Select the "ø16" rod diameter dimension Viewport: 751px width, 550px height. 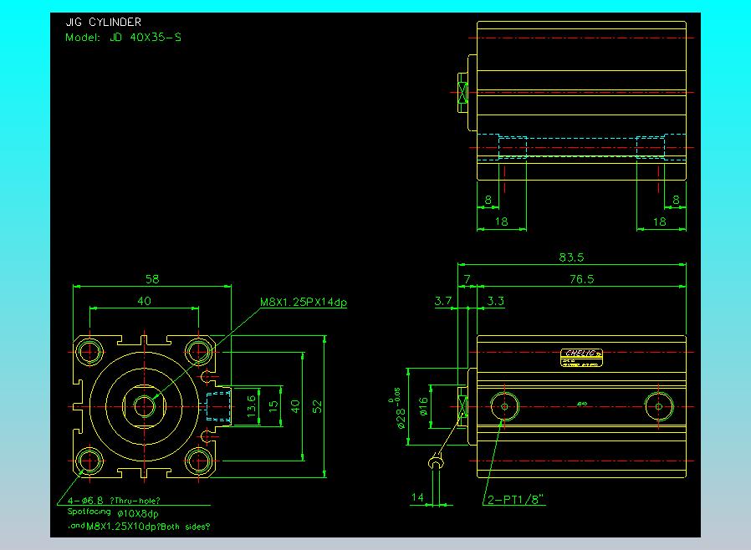click(x=423, y=406)
